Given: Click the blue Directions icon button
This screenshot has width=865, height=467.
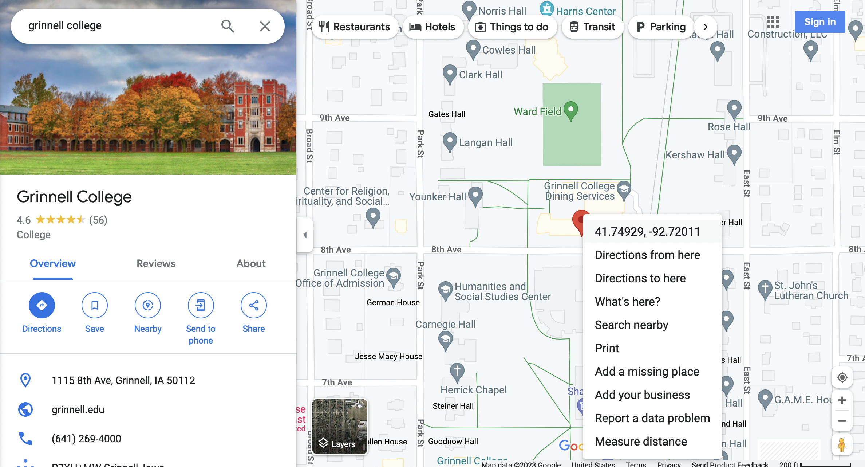Looking at the screenshot, I should [42, 305].
